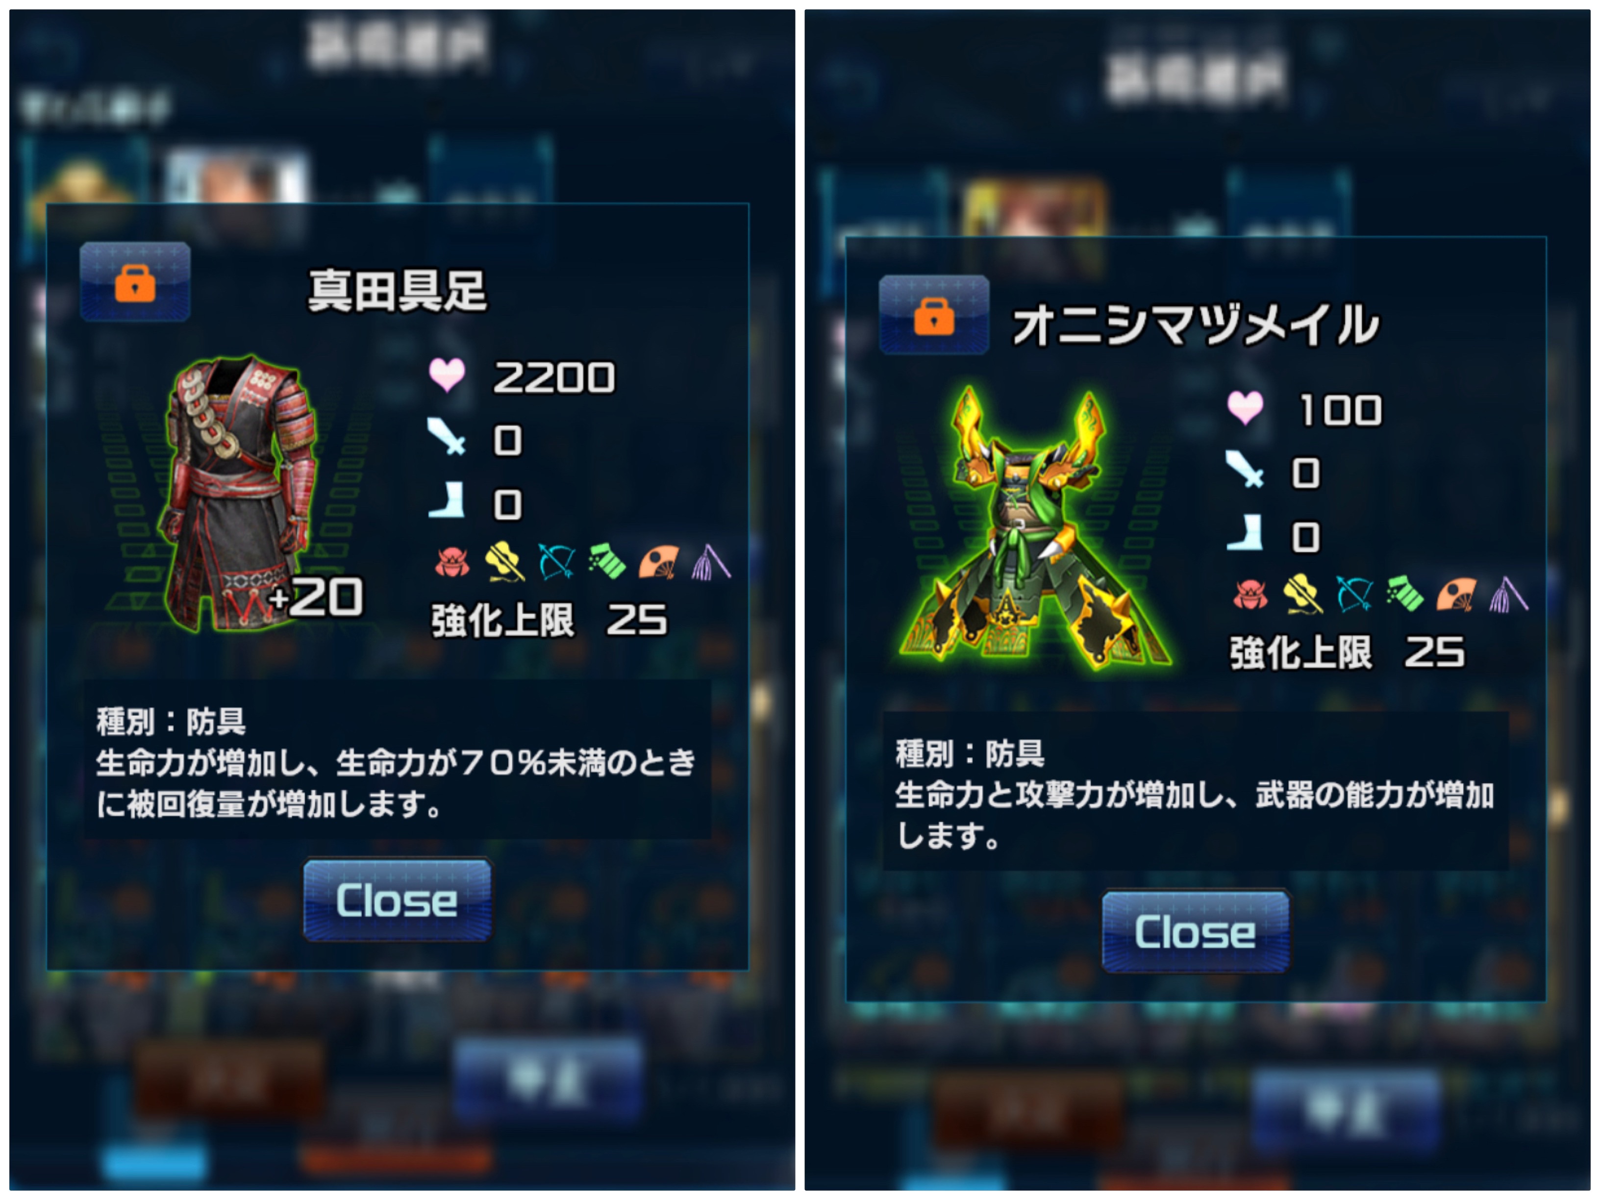Select the orange fan icon in オニシマヅメイル panel
The width and height of the screenshot is (1600, 1200).
click(1457, 595)
